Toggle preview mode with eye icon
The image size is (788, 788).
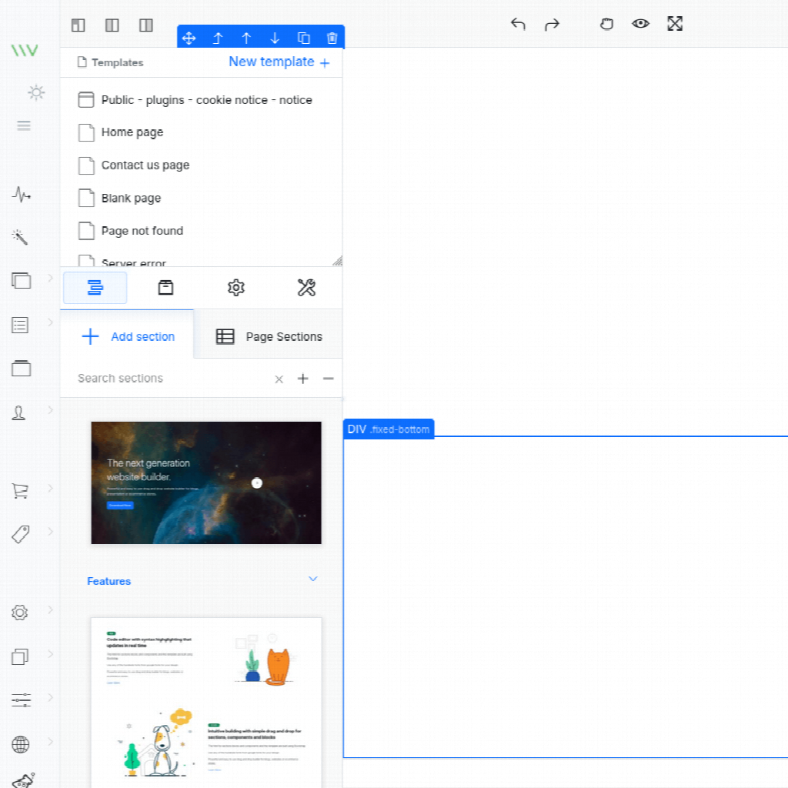pyautogui.click(x=640, y=24)
